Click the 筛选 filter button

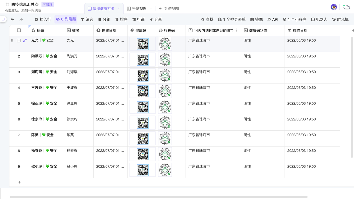click(87, 19)
